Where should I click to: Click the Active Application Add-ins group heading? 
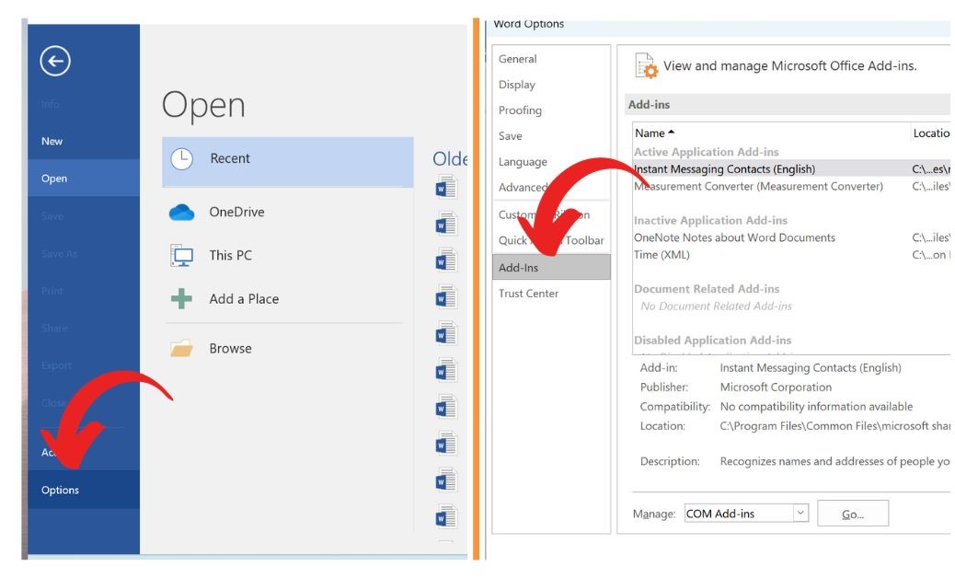706,152
